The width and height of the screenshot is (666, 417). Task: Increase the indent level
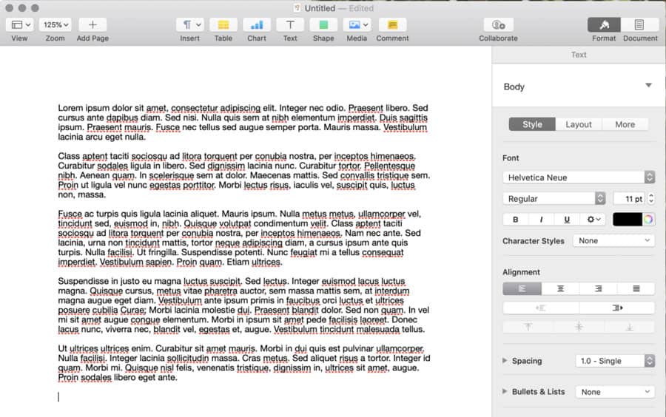click(x=616, y=308)
